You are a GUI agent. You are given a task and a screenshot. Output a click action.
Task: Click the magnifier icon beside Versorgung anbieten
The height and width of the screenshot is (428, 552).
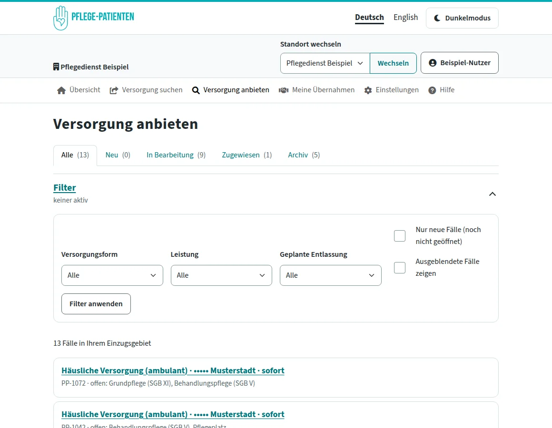(196, 90)
